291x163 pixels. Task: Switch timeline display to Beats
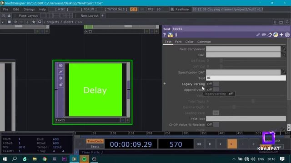[95, 147]
